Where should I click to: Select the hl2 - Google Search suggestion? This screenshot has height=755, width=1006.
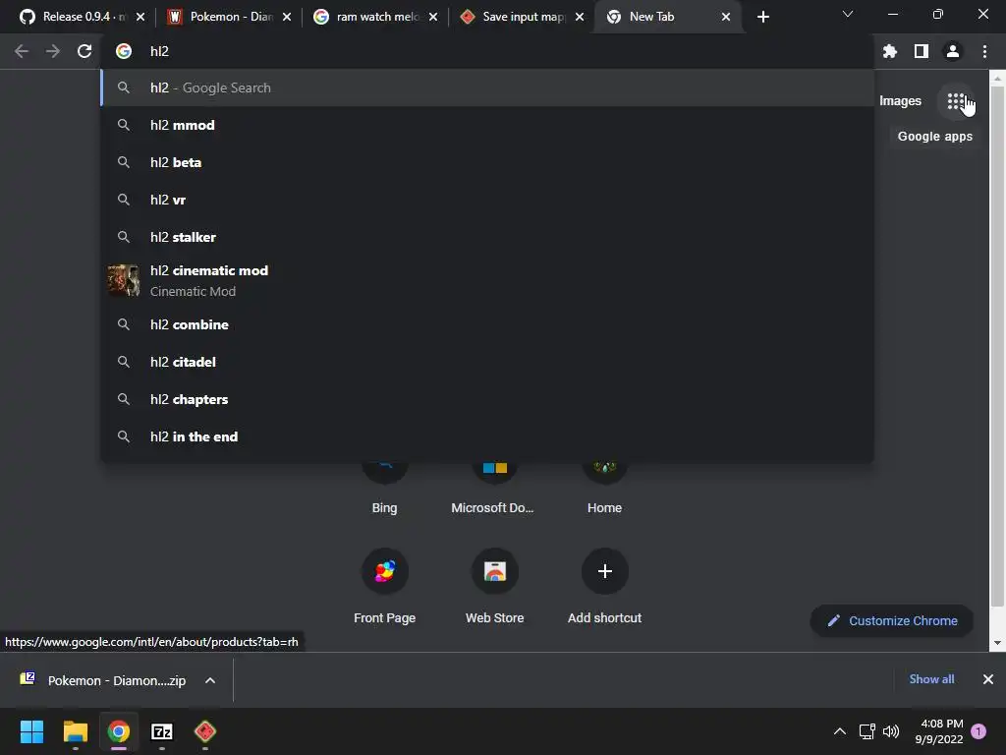pos(487,87)
